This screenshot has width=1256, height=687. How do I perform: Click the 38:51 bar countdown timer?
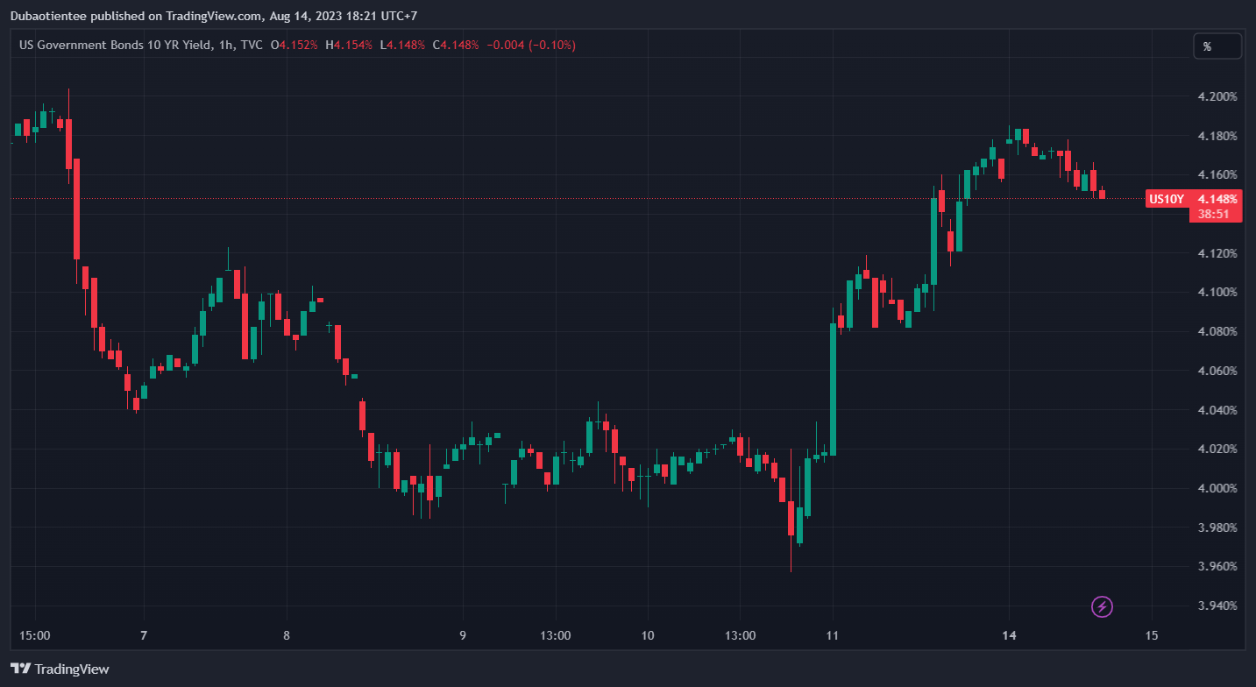pyautogui.click(x=1215, y=214)
